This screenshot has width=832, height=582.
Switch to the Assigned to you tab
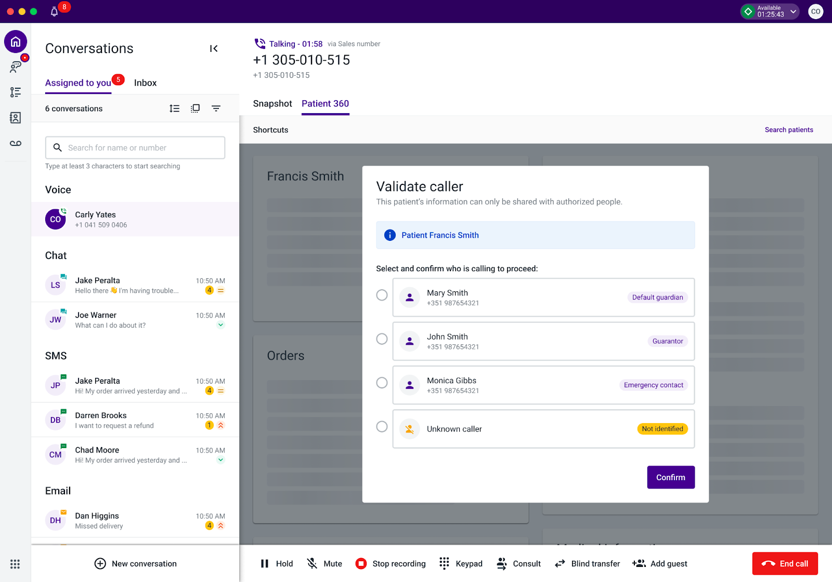click(78, 83)
